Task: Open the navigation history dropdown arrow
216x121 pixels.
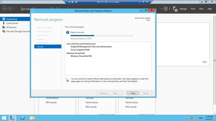Action: tap(14, 9)
